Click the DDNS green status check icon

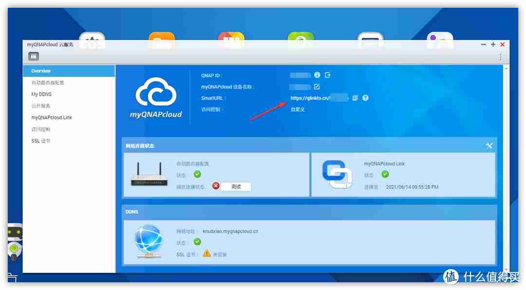pos(197,242)
